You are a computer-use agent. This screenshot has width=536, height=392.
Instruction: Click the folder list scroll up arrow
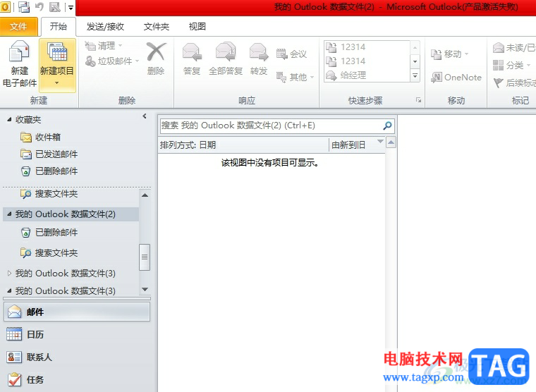point(145,195)
